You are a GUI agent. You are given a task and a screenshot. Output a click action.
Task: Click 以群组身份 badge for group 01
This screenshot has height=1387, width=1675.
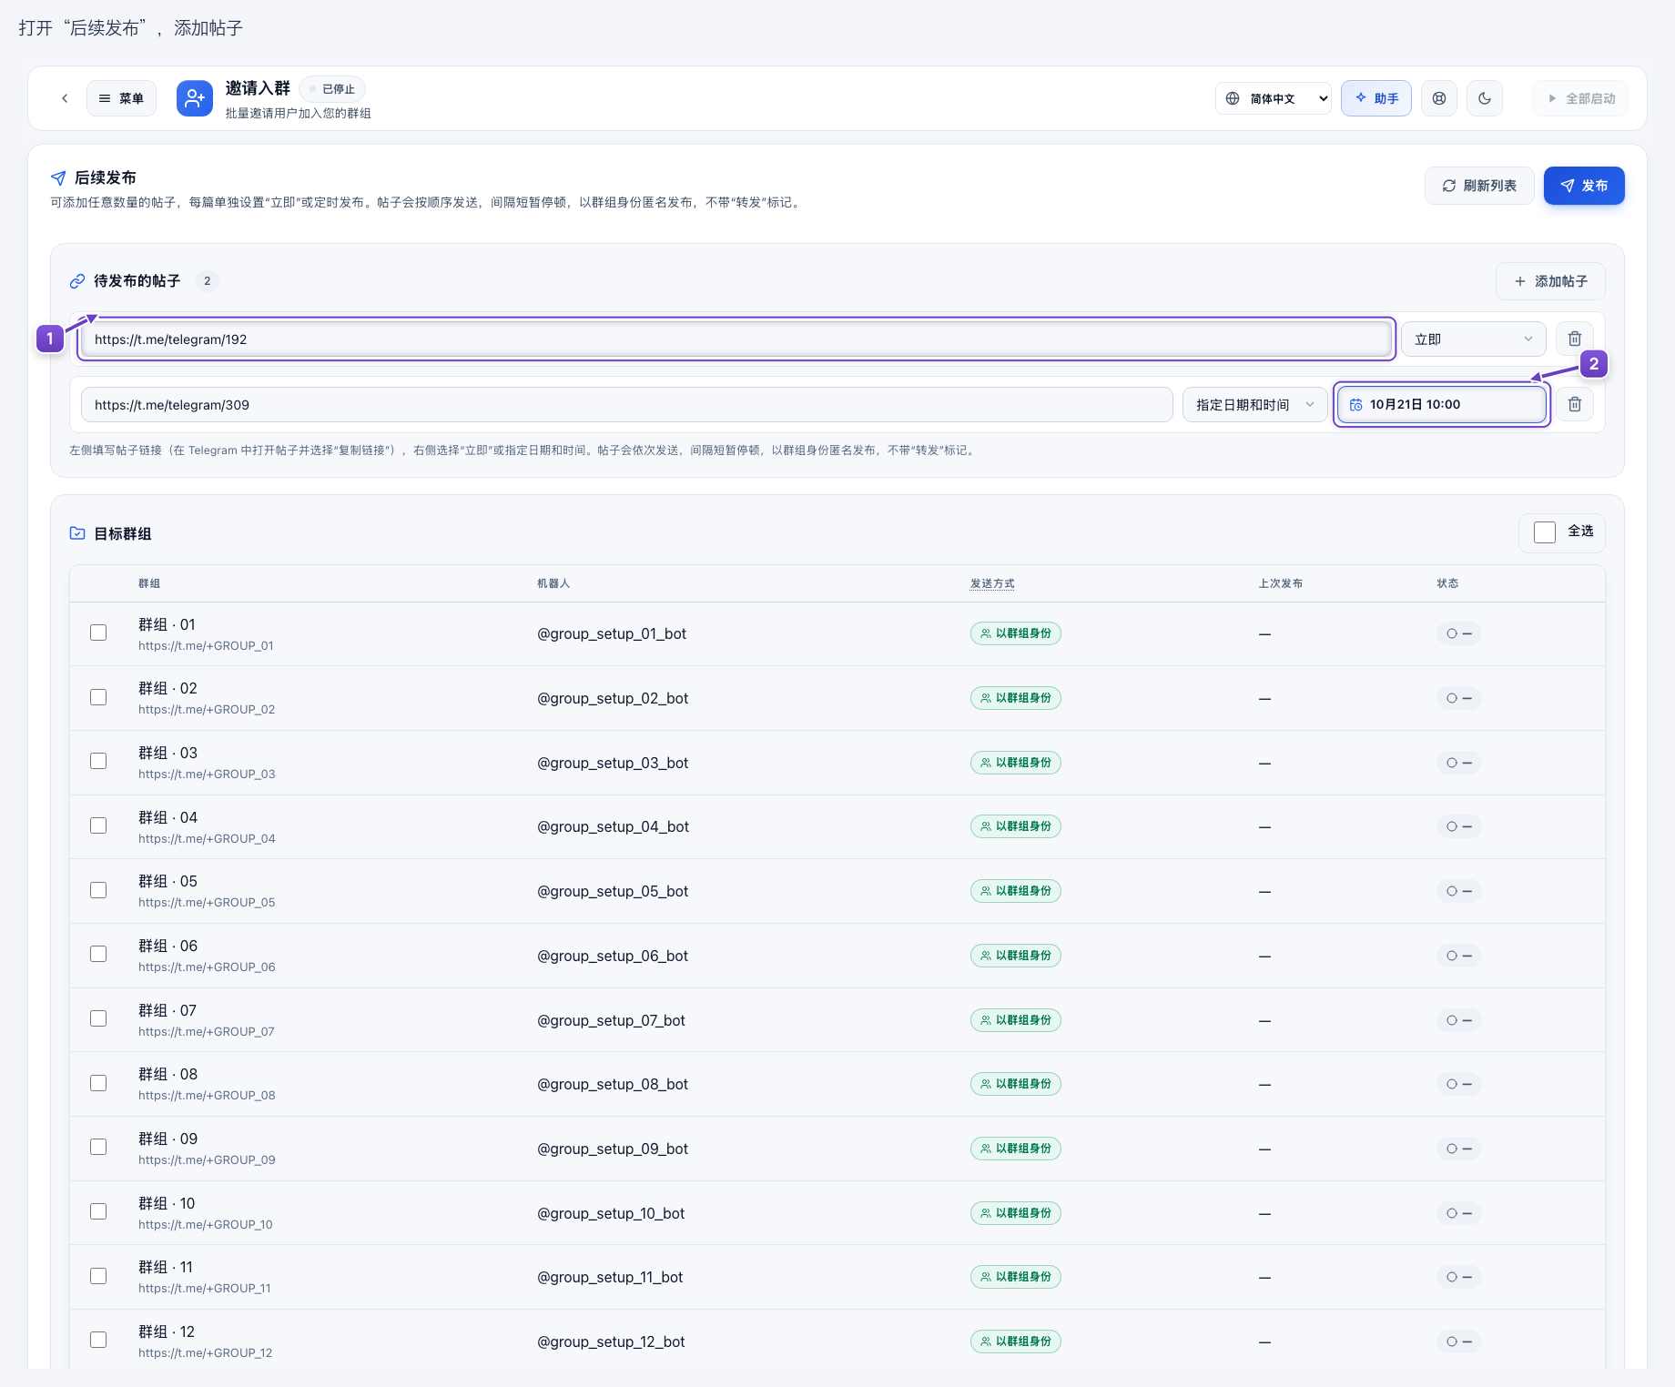point(1015,633)
